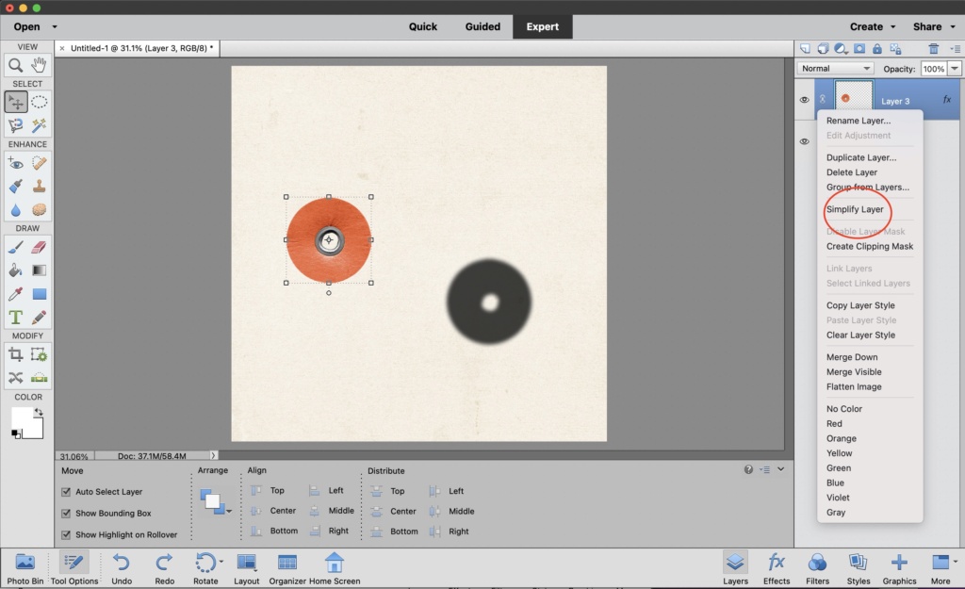Click the trash icon in Layers panel

[x=934, y=49]
